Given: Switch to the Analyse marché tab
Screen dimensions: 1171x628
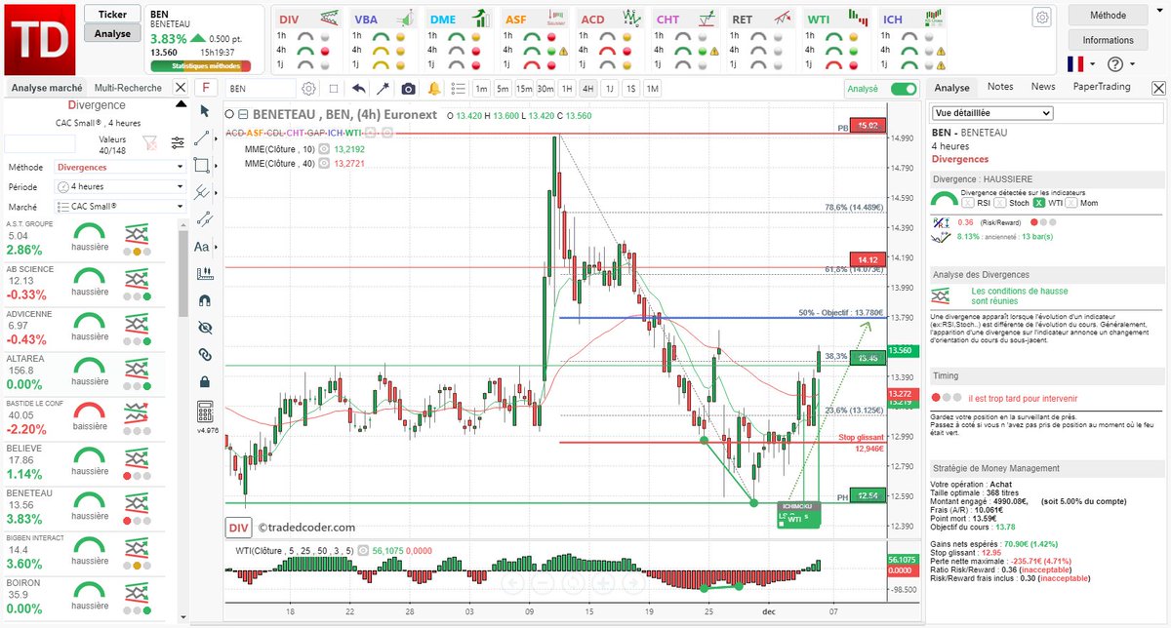Looking at the screenshot, I should pos(47,87).
